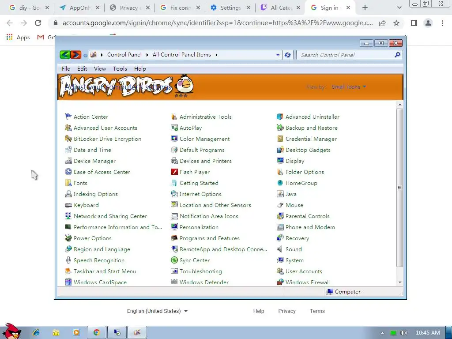The height and width of the screenshot is (339, 452).
Task: Open the Internet Options icon
Action: (174, 194)
